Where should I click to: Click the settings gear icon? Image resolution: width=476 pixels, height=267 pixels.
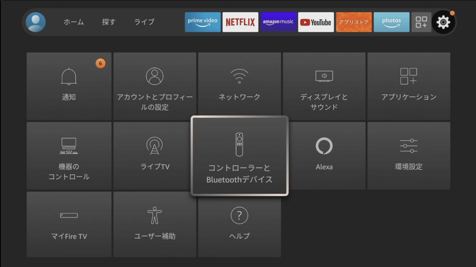443,22
